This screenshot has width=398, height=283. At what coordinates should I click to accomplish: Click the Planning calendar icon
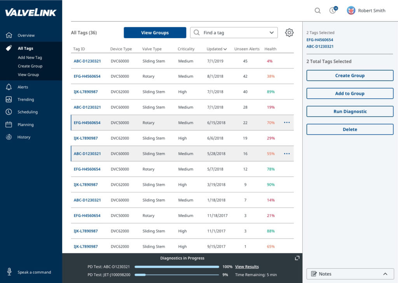9,125
